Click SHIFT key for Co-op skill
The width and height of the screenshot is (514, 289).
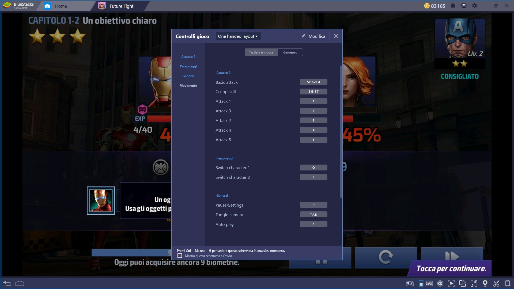click(x=313, y=92)
